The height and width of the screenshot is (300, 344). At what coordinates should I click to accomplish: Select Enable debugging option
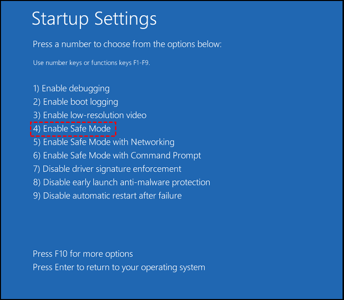(x=71, y=89)
